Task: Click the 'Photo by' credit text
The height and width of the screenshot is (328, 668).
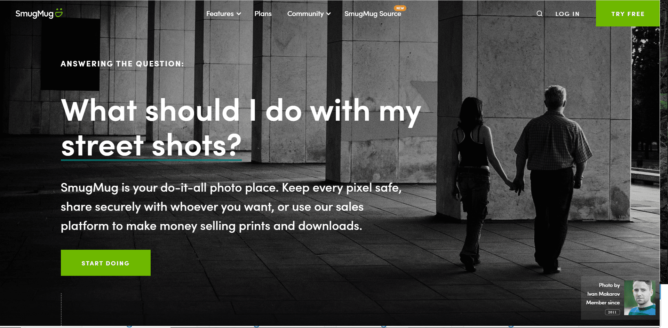Action: click(x=609, y=285)
